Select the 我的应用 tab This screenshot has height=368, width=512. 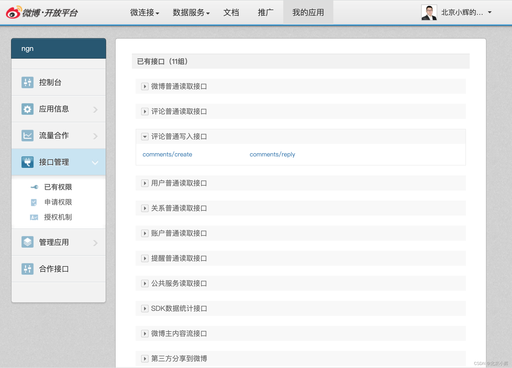(x=308, y=12)
